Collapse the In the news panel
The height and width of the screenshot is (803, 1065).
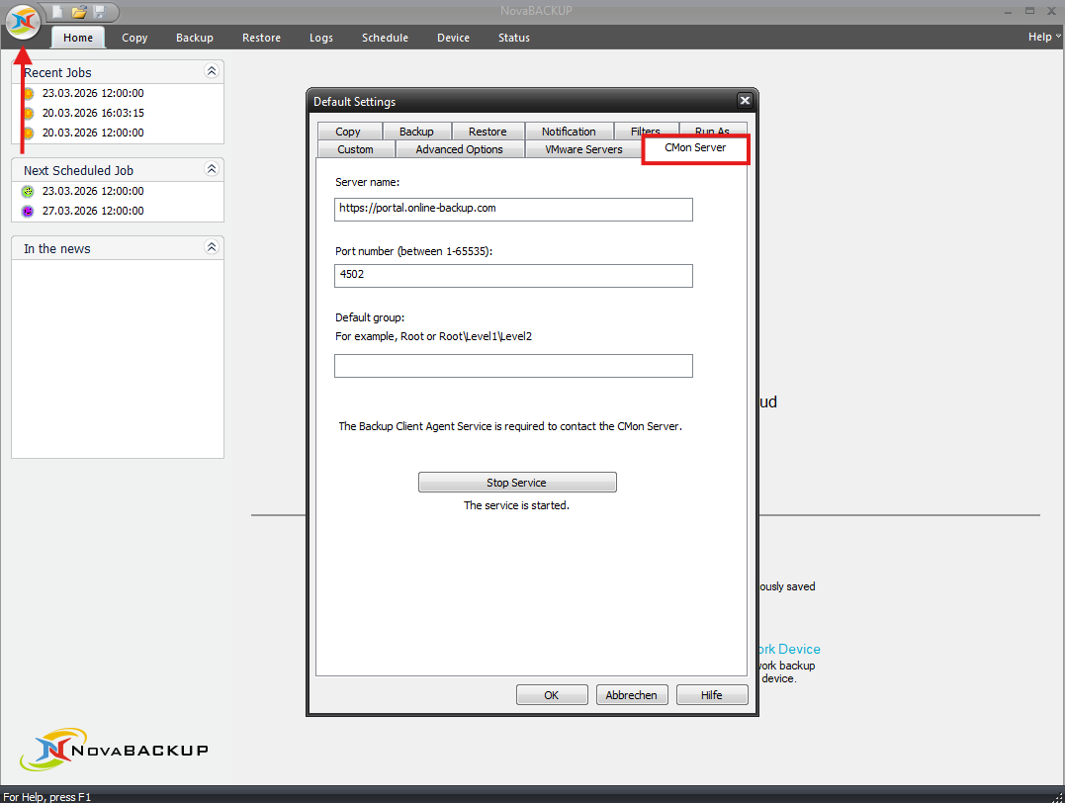[211, 247]
